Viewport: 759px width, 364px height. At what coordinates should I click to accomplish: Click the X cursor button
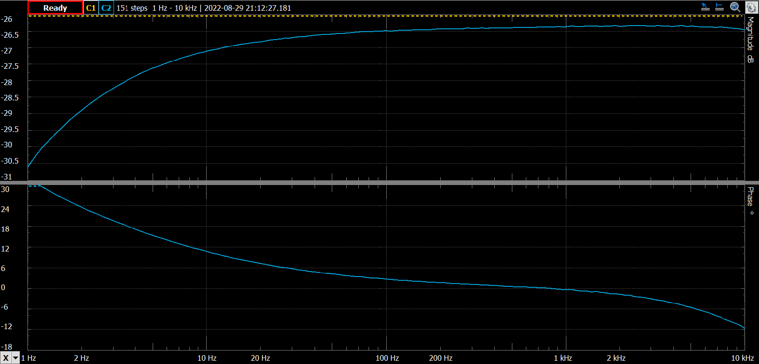point(6,358)
